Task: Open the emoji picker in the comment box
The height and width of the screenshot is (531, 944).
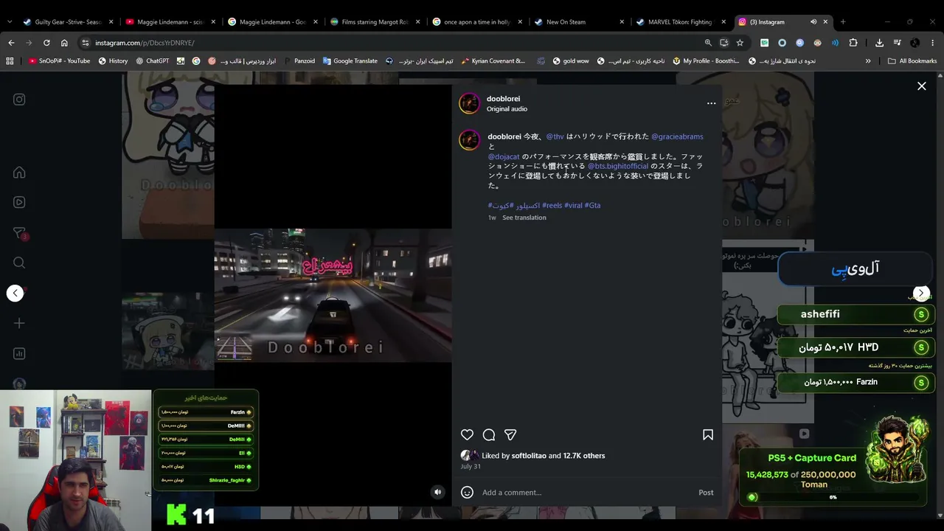Action: (467, 493)
